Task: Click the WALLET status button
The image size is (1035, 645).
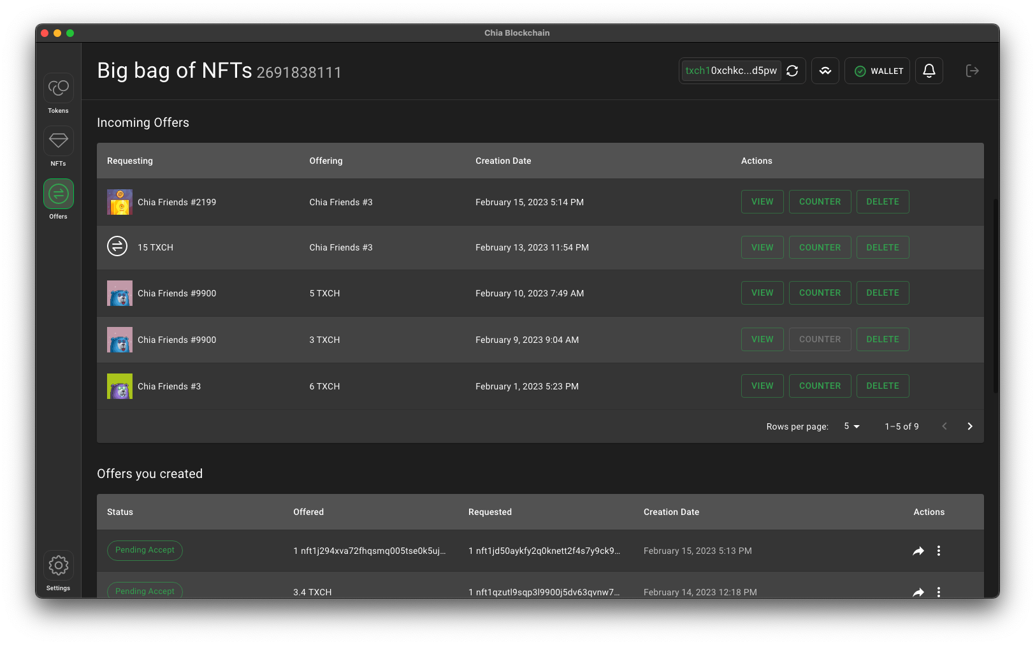Action: point(877,71)
